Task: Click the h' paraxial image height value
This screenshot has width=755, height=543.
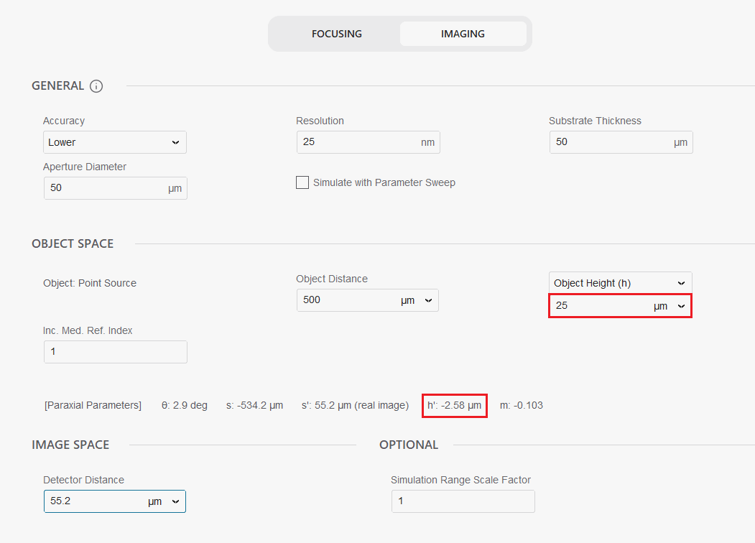Action: pos(454,405)
